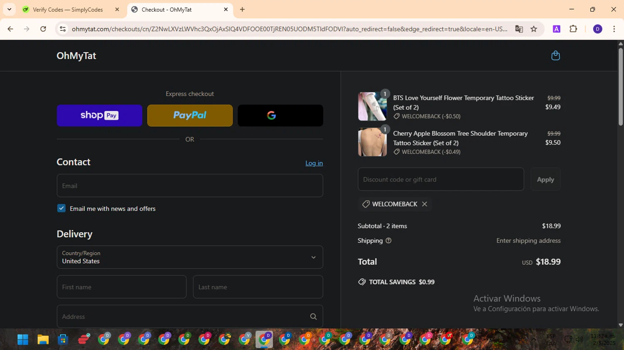Launch File Explorer from taskbar
The height and width of the screenshot is (350, 624).
pyautogui.click(x=43, y=340)
